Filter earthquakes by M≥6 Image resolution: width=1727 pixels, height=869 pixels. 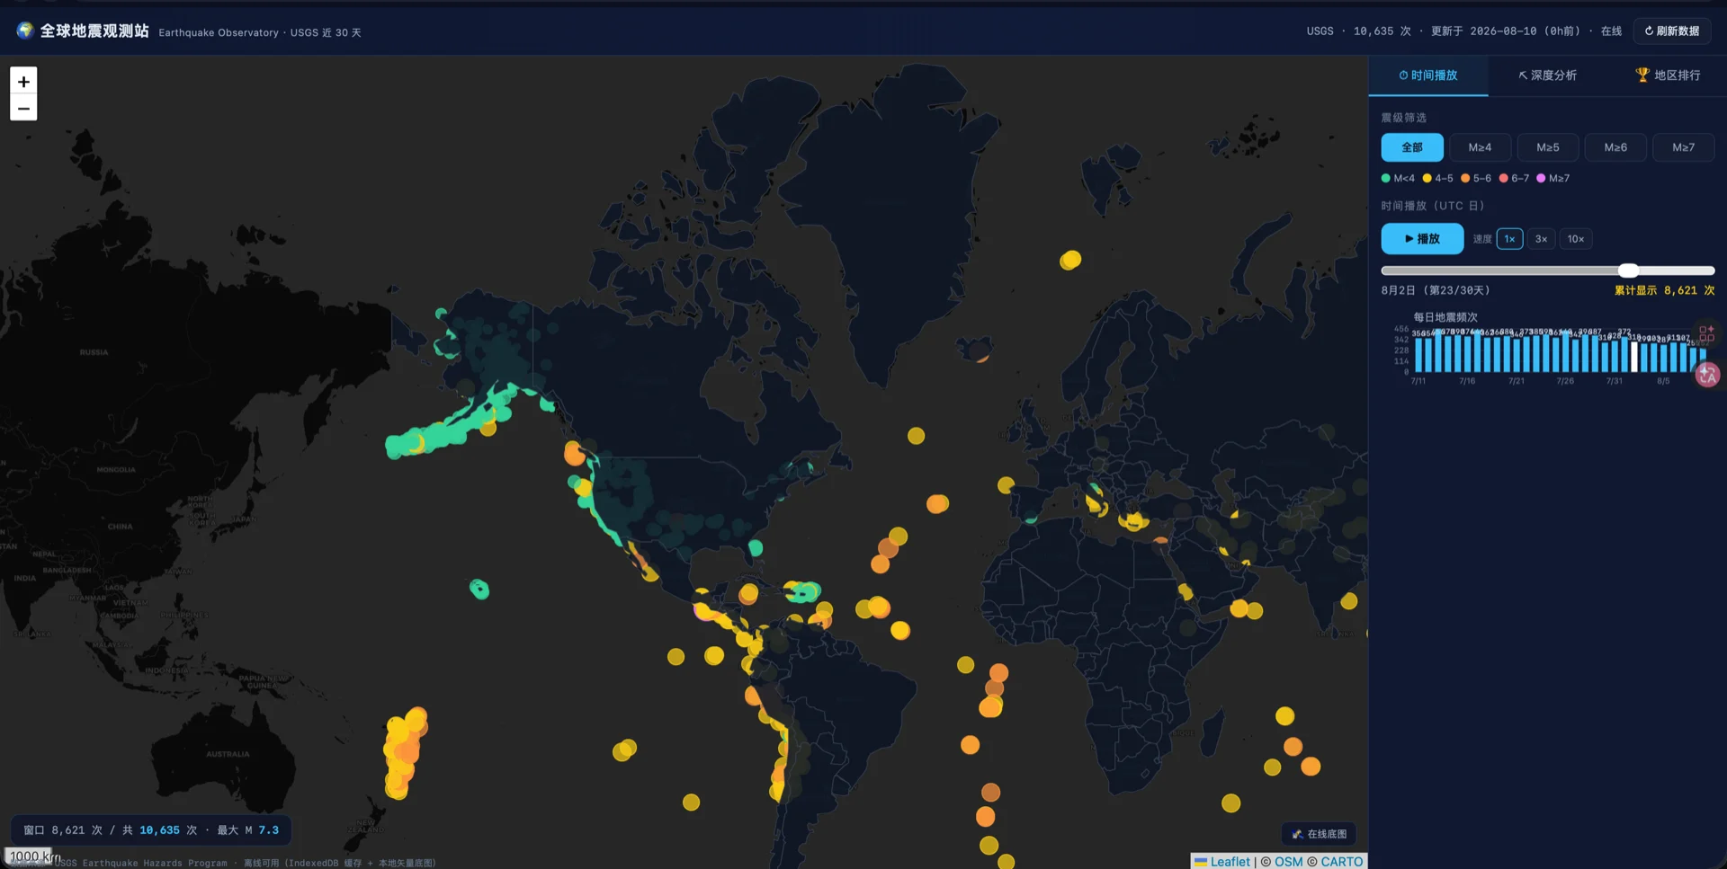[x=1615, y=147]
